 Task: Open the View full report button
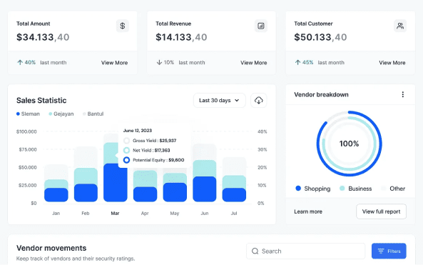[381, 211]
